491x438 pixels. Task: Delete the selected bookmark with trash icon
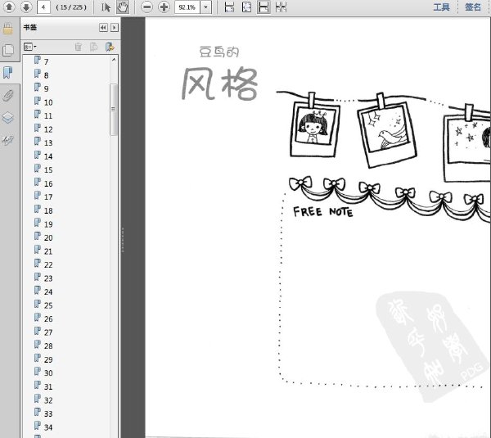tap(79, 47)
